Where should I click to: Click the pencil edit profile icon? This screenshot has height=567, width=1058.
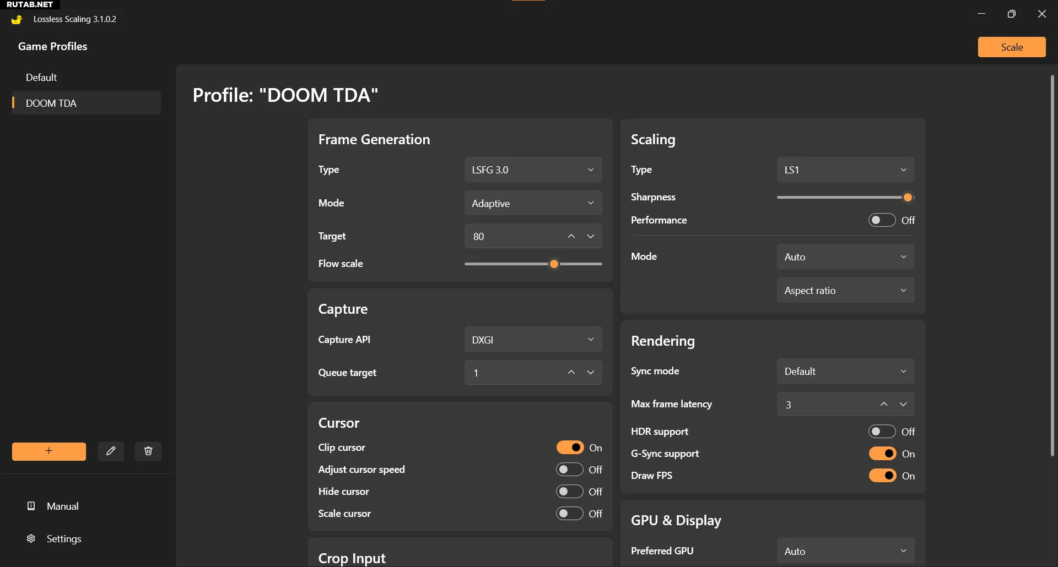click(x=111, y=451)
